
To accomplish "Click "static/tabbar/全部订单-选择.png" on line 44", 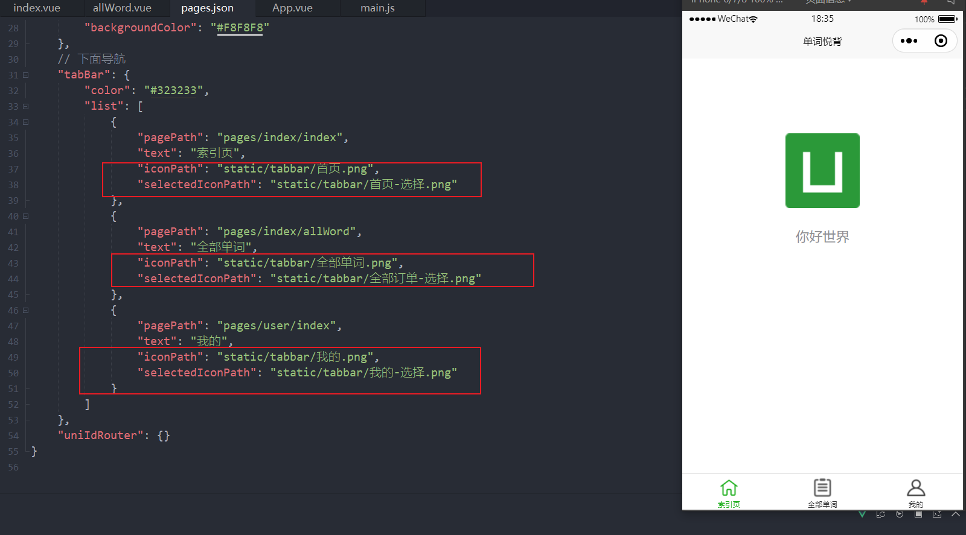I will pyautogui.click(x=376, y=279).
